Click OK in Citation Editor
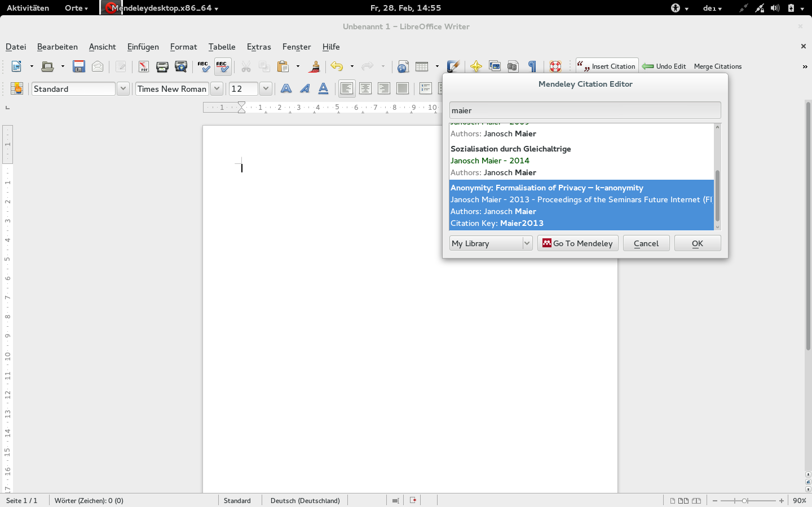The image size is (812, 507). point(698,243)
